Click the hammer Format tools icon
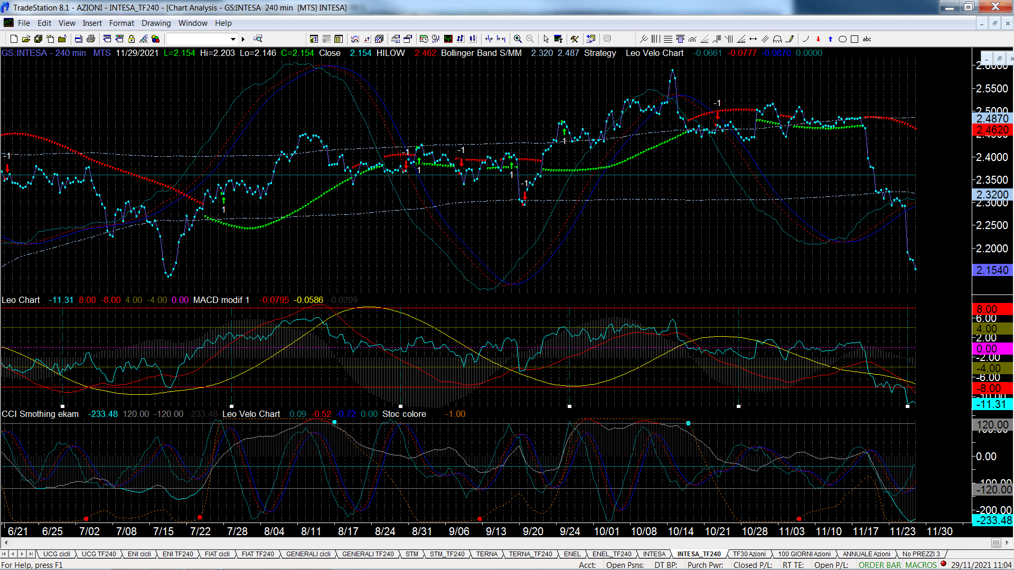Image resolution: width=1014 pixels, height=570 pixels. pos(575,39)
